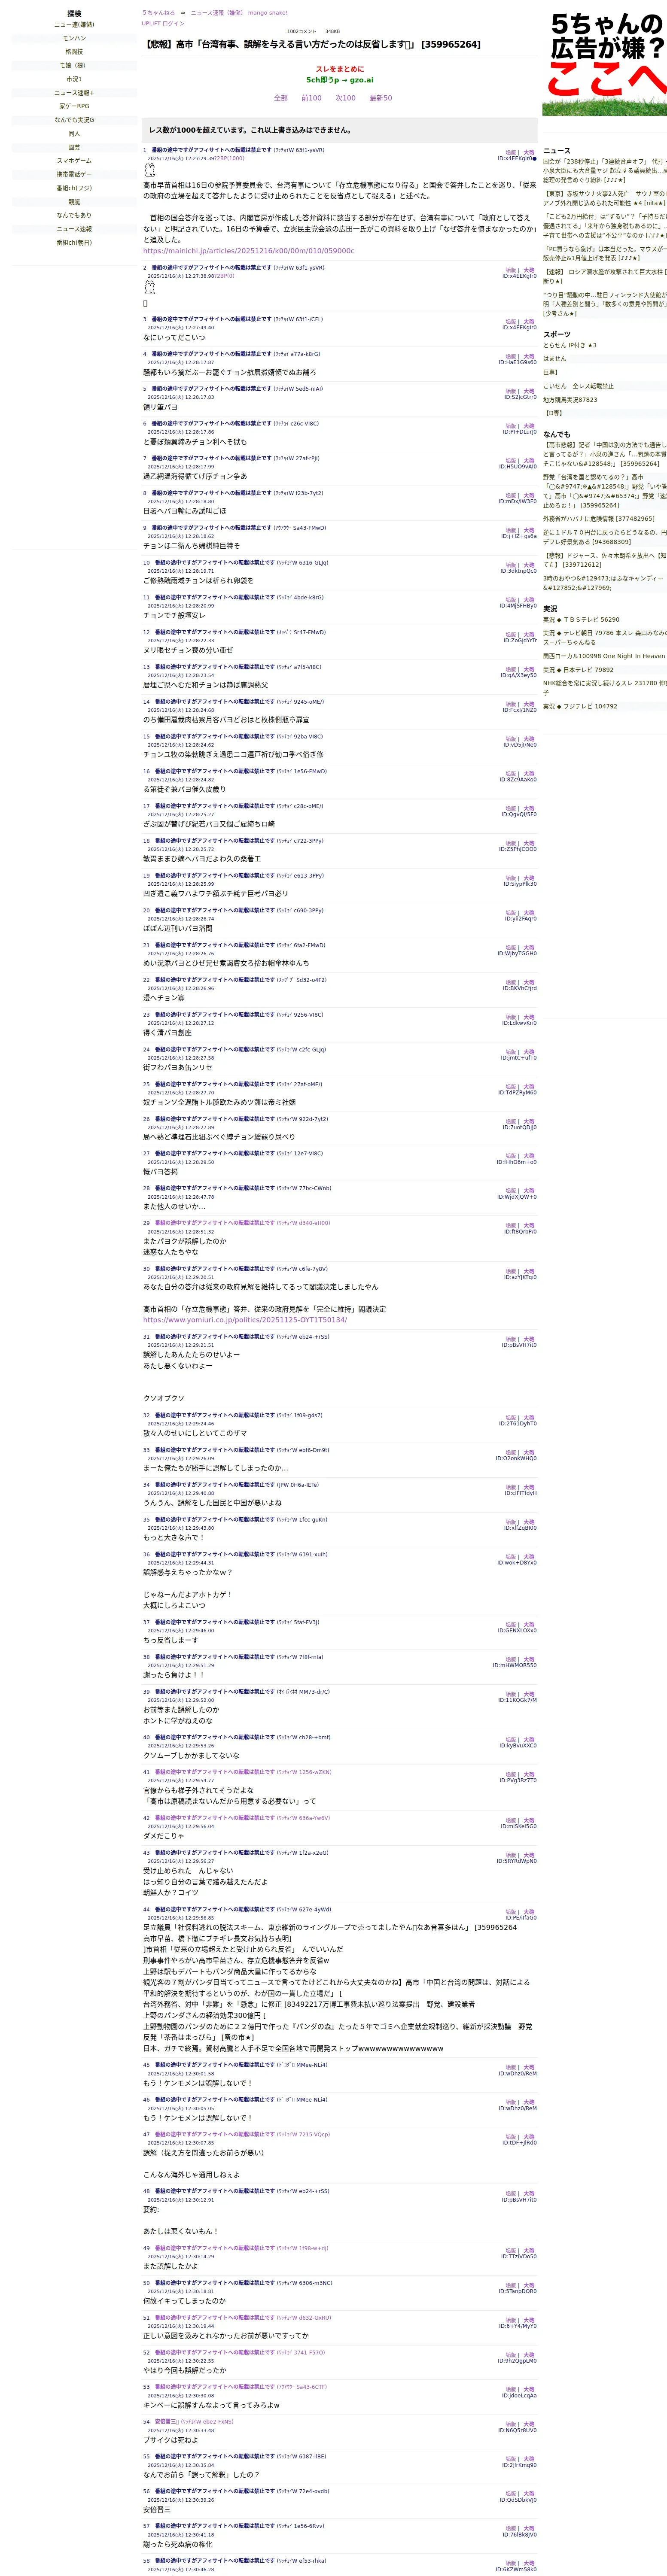Open news item 【速報】ロシア潜水艦が攻撃されて
This screenshot has width=667, height=2576.
(605, 276)
